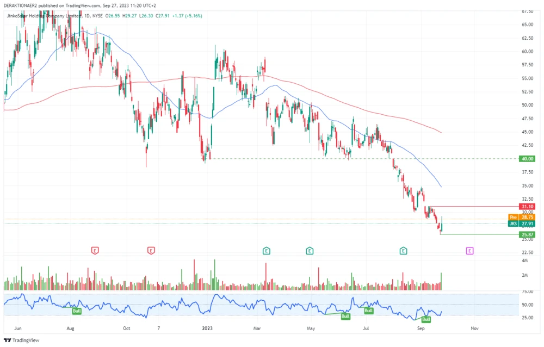Screen dimensions: 544x347
Task: Click the JinkoSolar Holding Company symbol title
Action: (44, 16)
